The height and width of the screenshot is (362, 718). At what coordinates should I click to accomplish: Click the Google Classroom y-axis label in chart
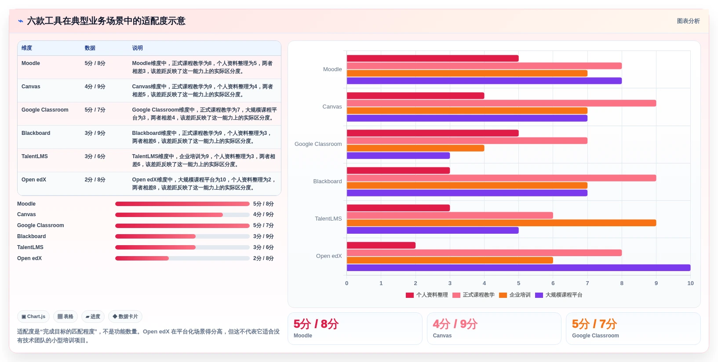tap(318, 144)
